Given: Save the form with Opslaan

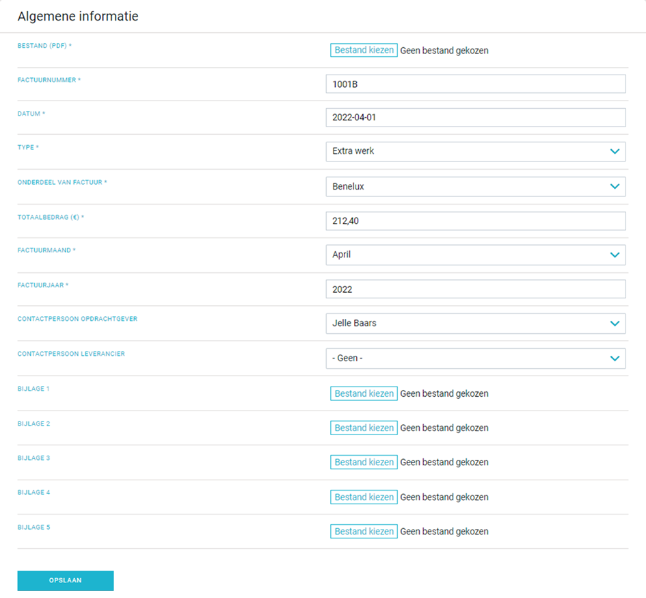Looking at the screenshot, I should (x=66, y=581).
